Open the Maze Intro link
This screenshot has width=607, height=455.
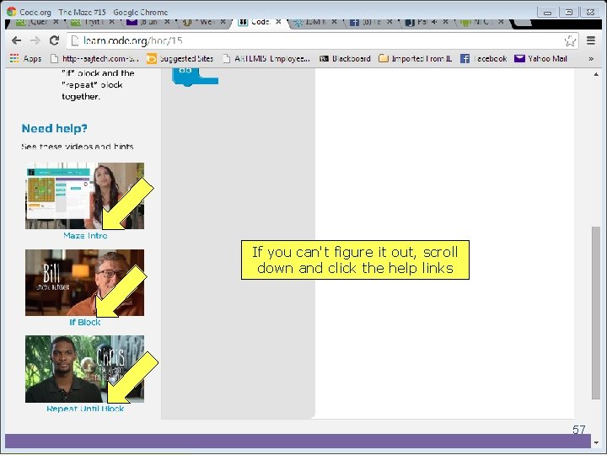[85, 236]
